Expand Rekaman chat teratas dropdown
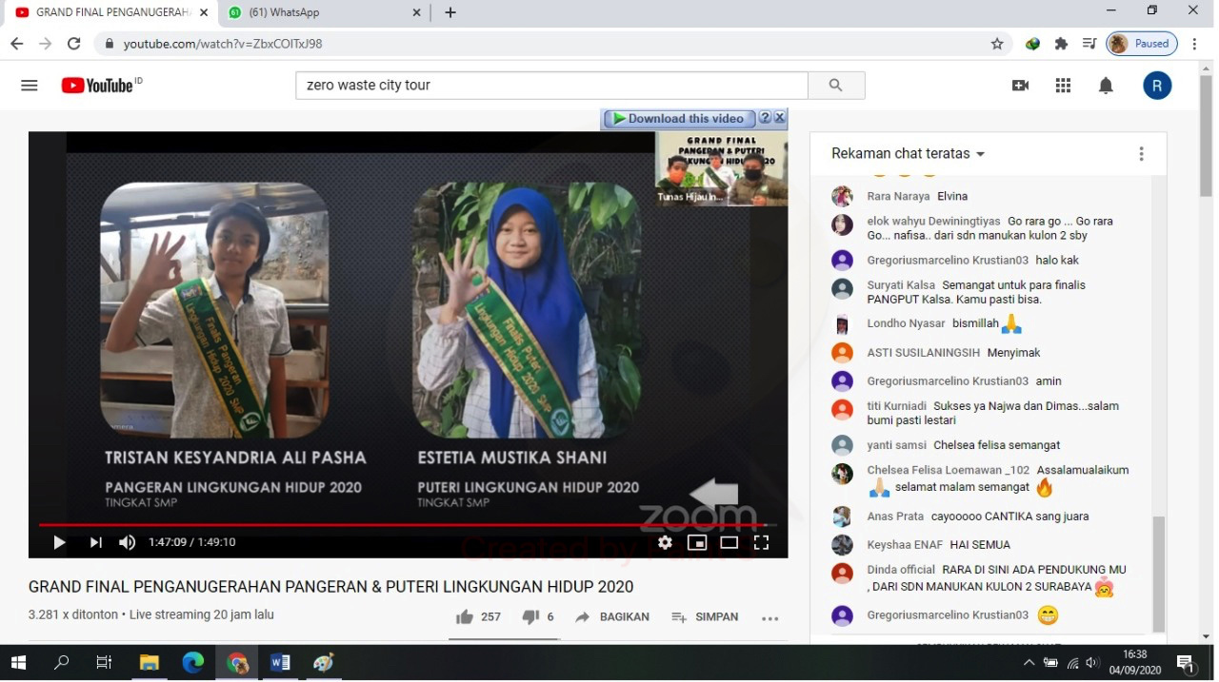 [x=908, y=153]
